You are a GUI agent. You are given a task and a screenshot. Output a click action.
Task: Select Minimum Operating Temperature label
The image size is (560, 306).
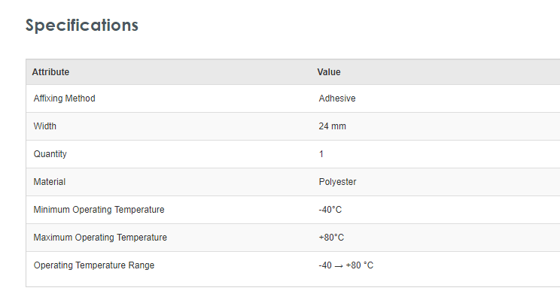click(x=99, y=210)
